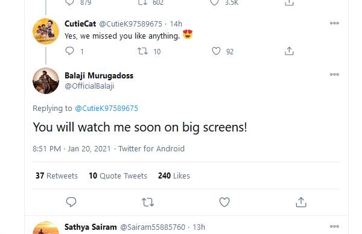Share Balaji's main tweet
The width and height of the screenshot is (362, 234).
tap(301, 202)
